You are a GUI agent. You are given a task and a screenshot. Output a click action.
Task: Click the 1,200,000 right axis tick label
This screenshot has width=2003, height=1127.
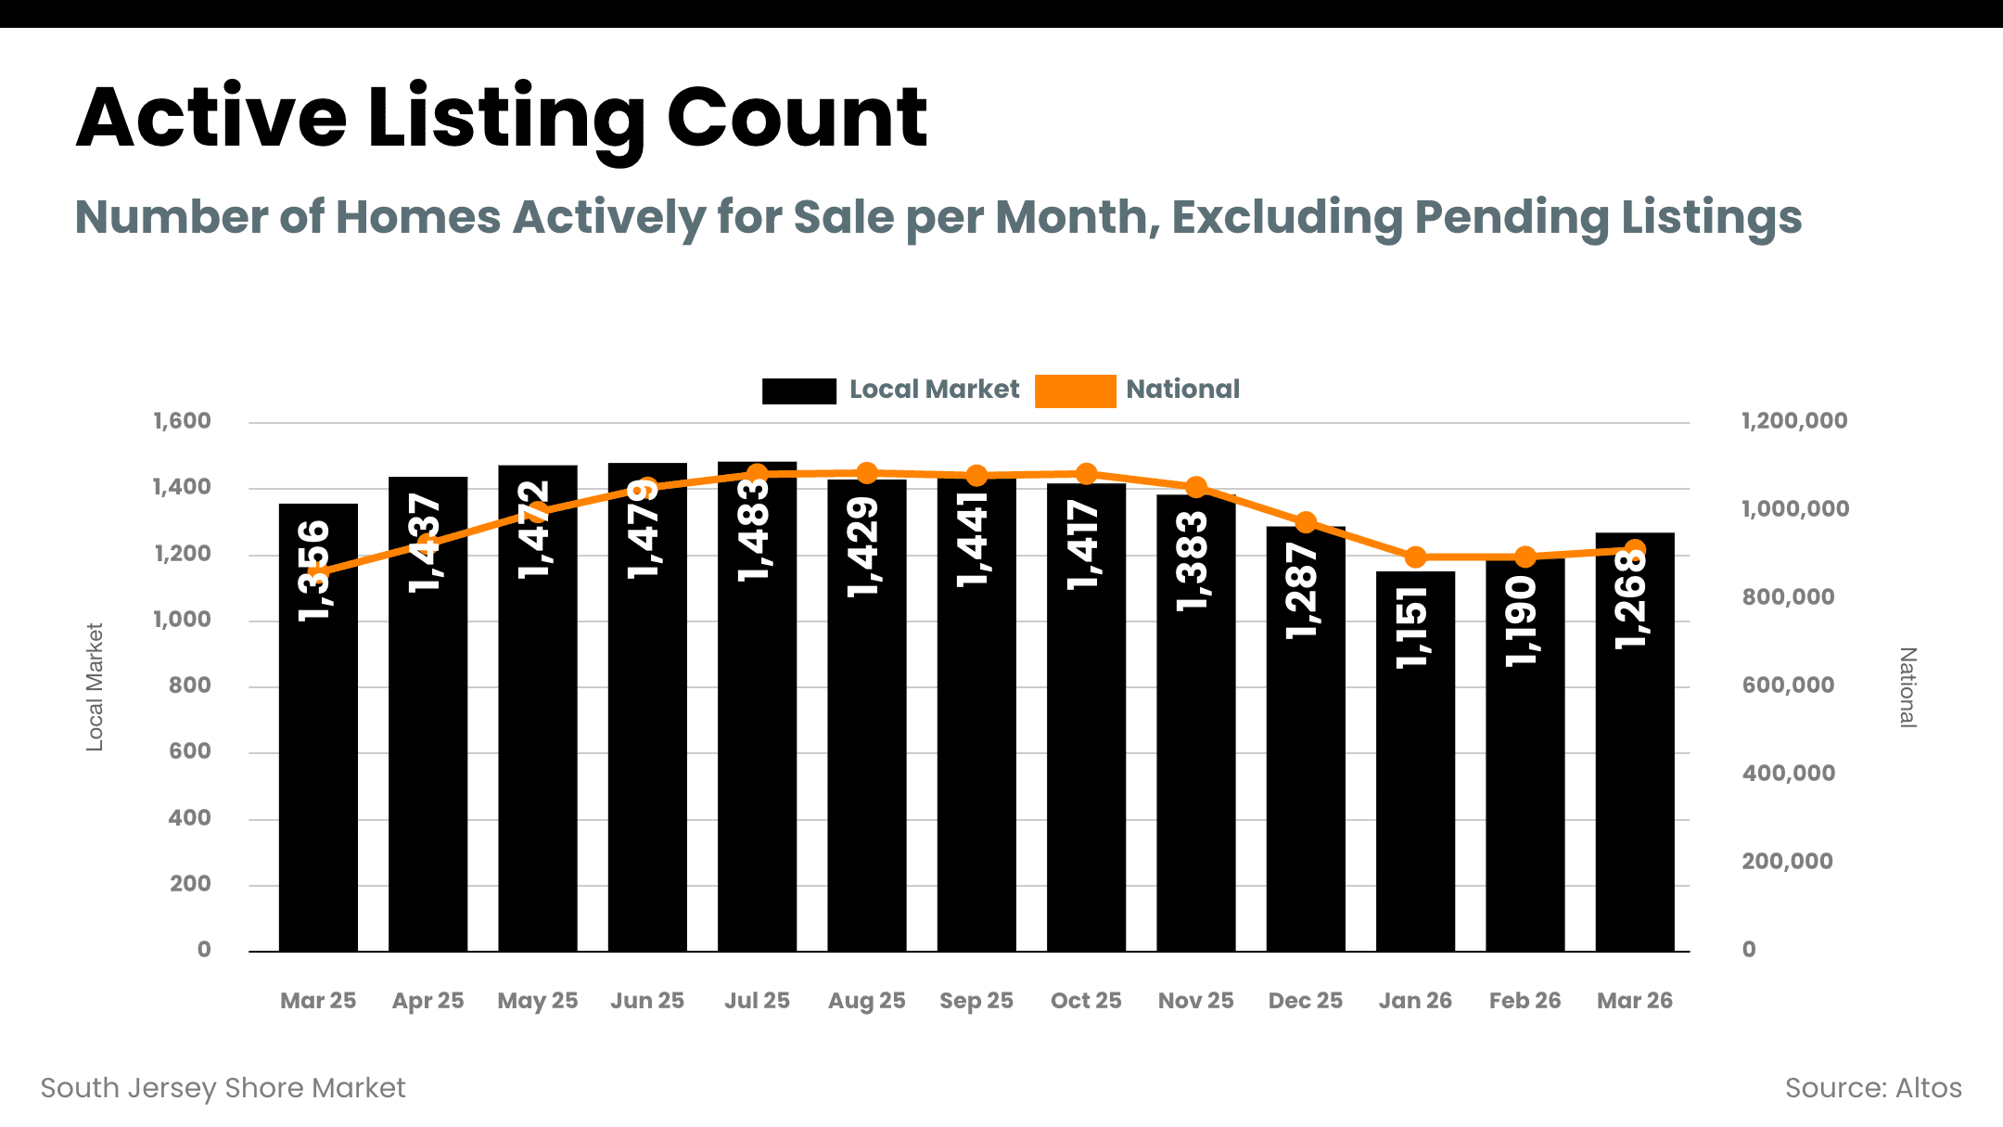pos(1794,421)
